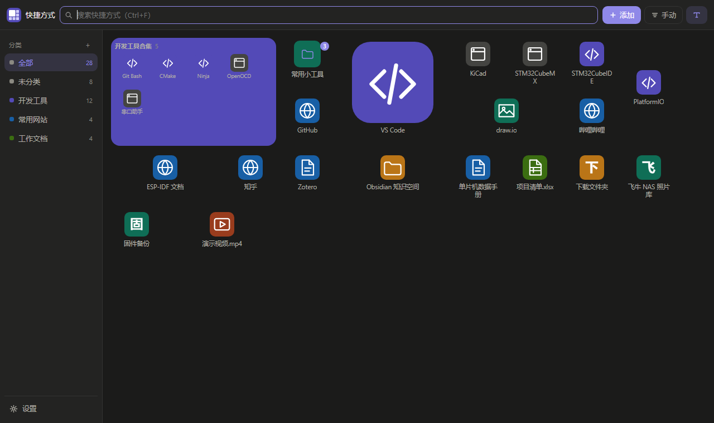The image size is (714, 423).
Task: Open the Obsidian 知识空间 folder
Action: click(x=393, y=168)
